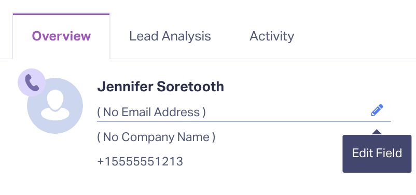Select the contact avatar placeholder
Viewport: 416px width, 195px height.
pyautogui.click(x=55, y=106)
